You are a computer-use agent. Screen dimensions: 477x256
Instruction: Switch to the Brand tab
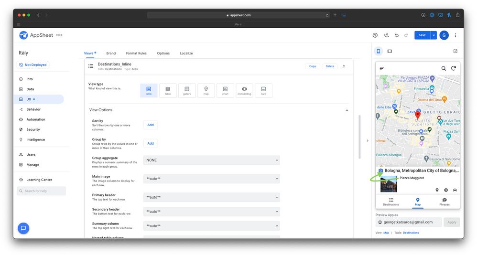point(111,53)
